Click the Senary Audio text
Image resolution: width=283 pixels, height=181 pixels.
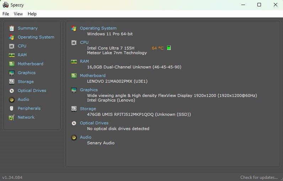[101, 143]
